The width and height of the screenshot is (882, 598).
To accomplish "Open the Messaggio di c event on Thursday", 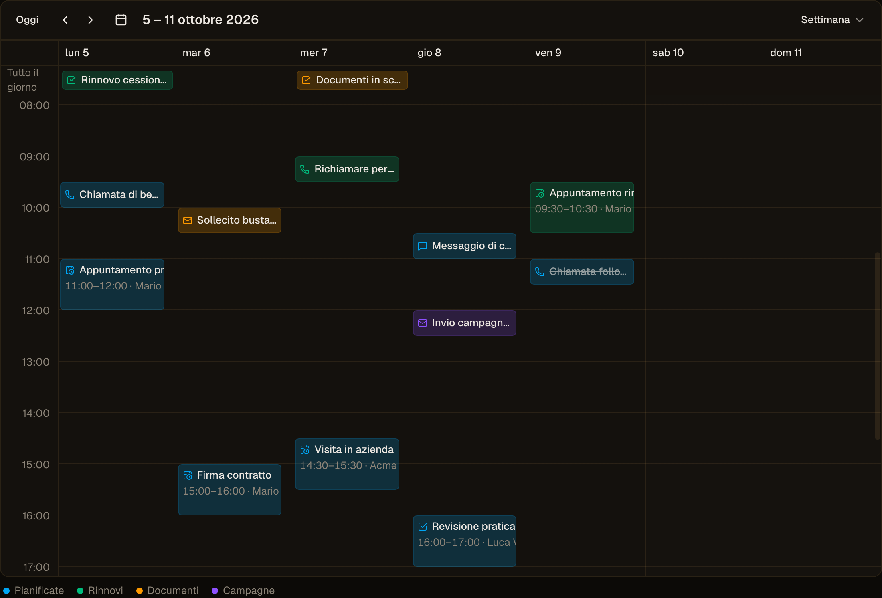I will [465, 246].
